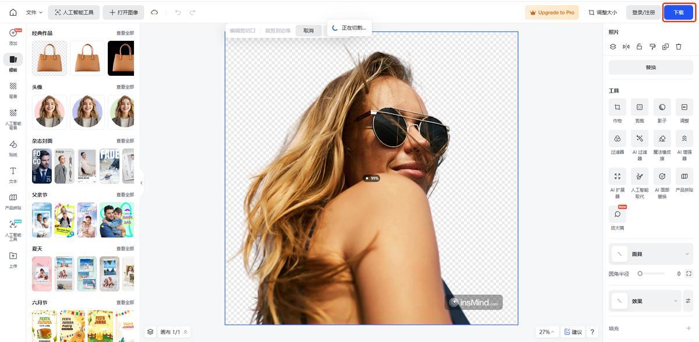This screenshot has height=342, width=699.
Task: Open the AI 过滤器 tool
Action: (639, 139)
